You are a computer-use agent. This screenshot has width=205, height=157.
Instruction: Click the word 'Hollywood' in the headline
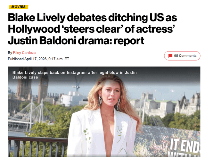click(x=34, y=29)
